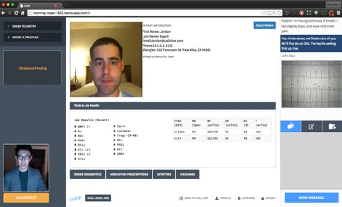Open the chat messages tab icon
Viewport: 342px width, 207px height.
[x=290, y=126]
